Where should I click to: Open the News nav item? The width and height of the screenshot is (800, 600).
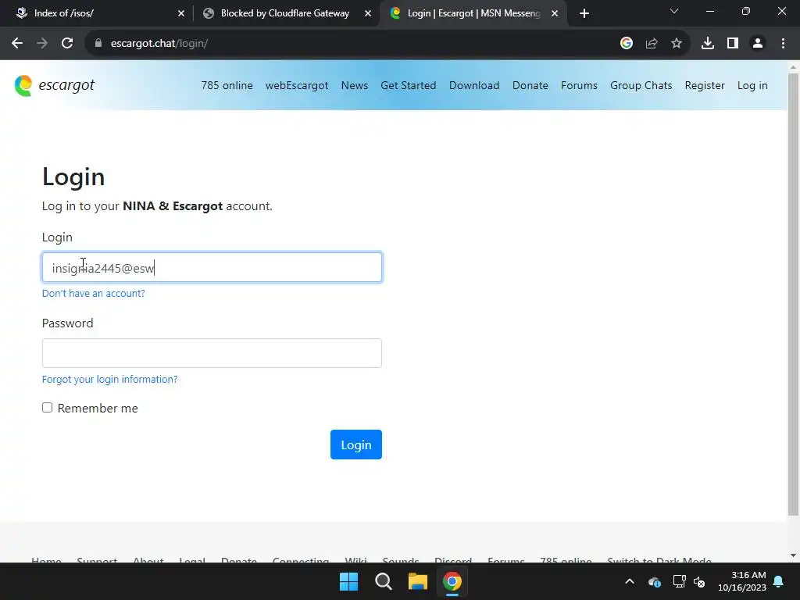355,85
